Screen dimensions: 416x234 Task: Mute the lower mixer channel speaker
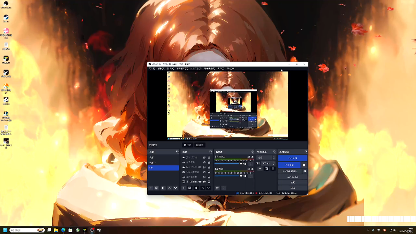[244, 176]
